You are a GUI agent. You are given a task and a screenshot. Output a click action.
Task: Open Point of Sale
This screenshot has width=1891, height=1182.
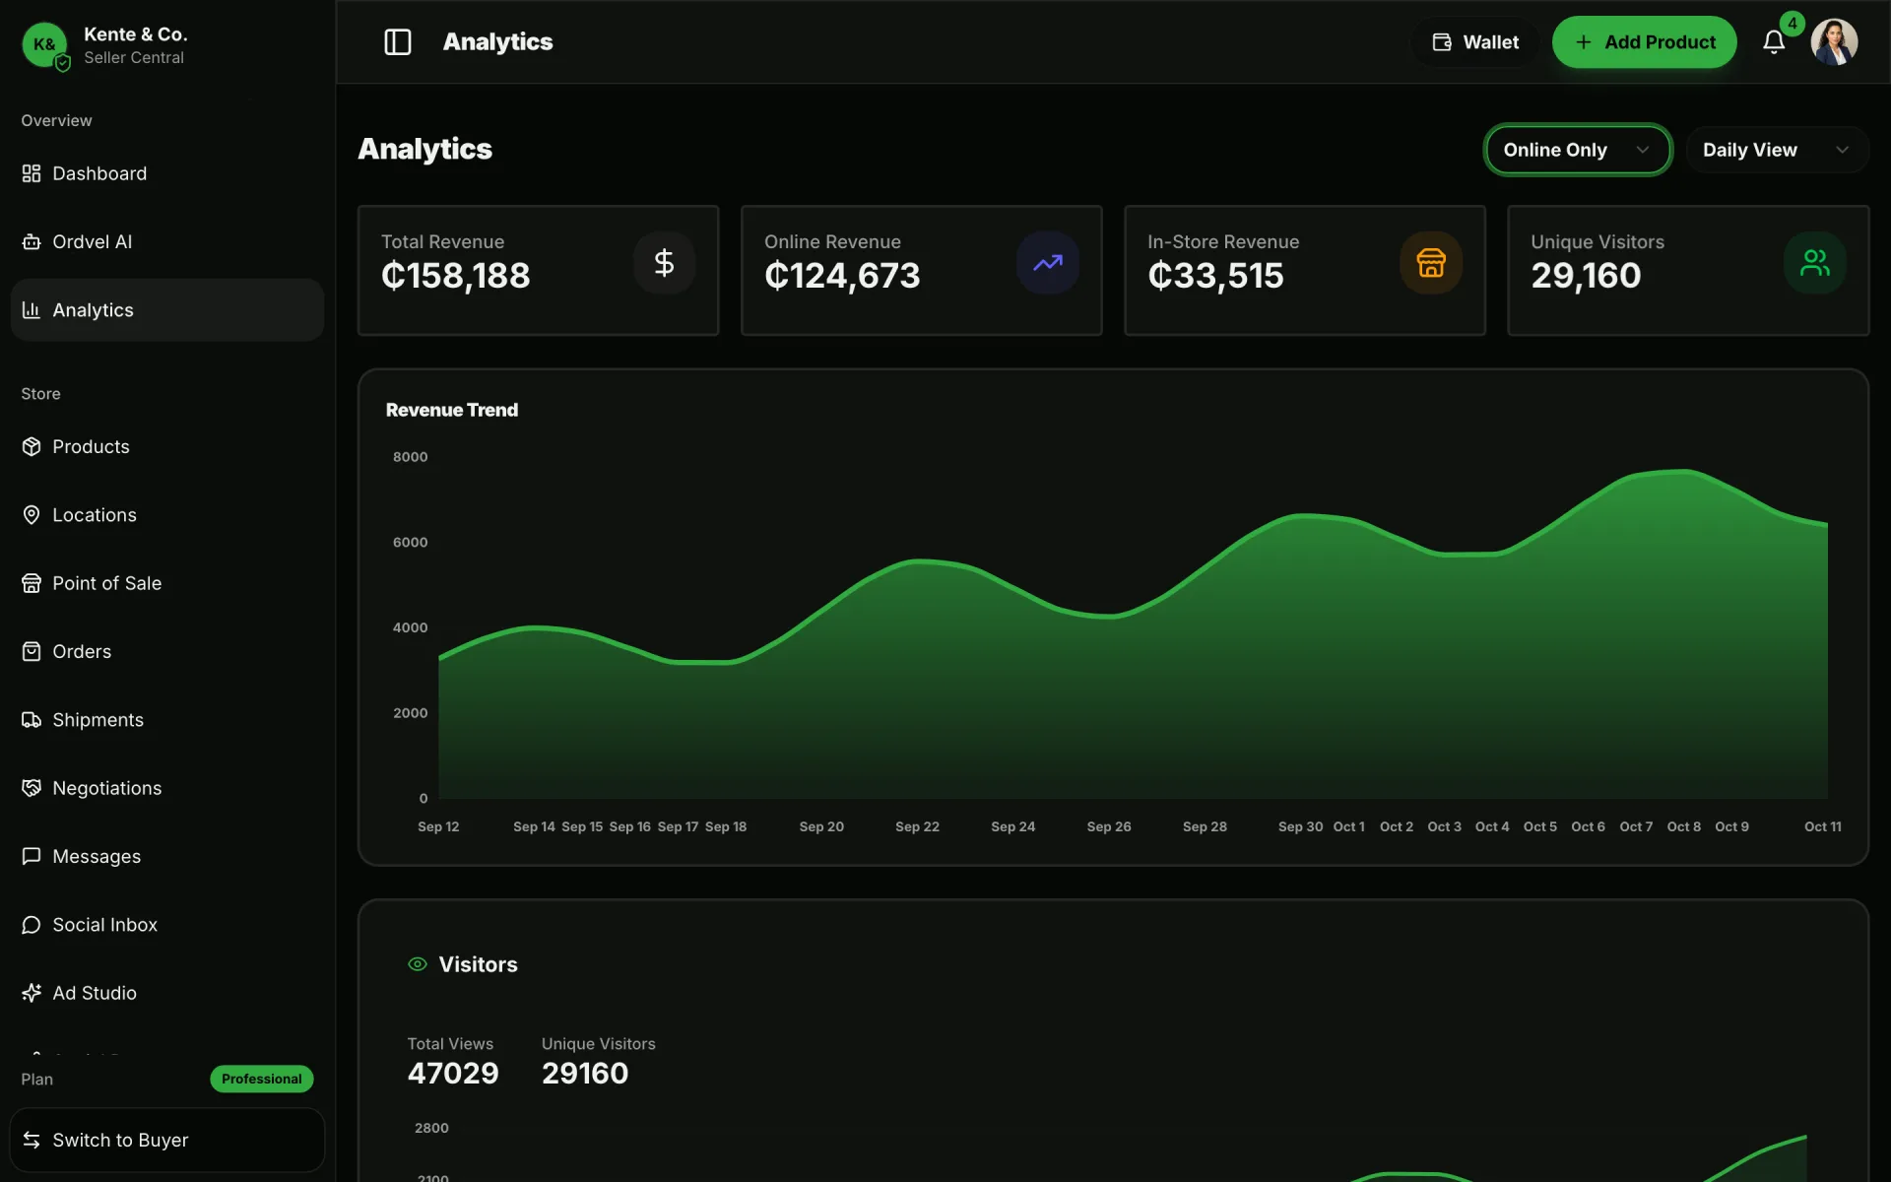point(167,583)
